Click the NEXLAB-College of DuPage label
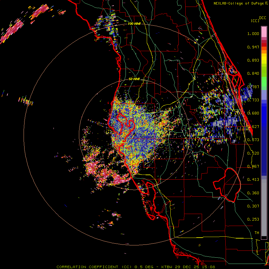This screenshot has height=269, width=269. (239, 3)
